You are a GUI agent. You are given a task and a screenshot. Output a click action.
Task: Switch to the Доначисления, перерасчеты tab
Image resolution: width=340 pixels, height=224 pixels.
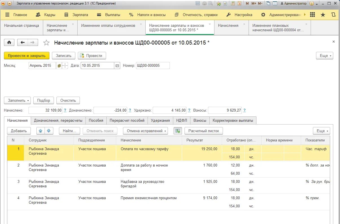(x=58, y=120)
